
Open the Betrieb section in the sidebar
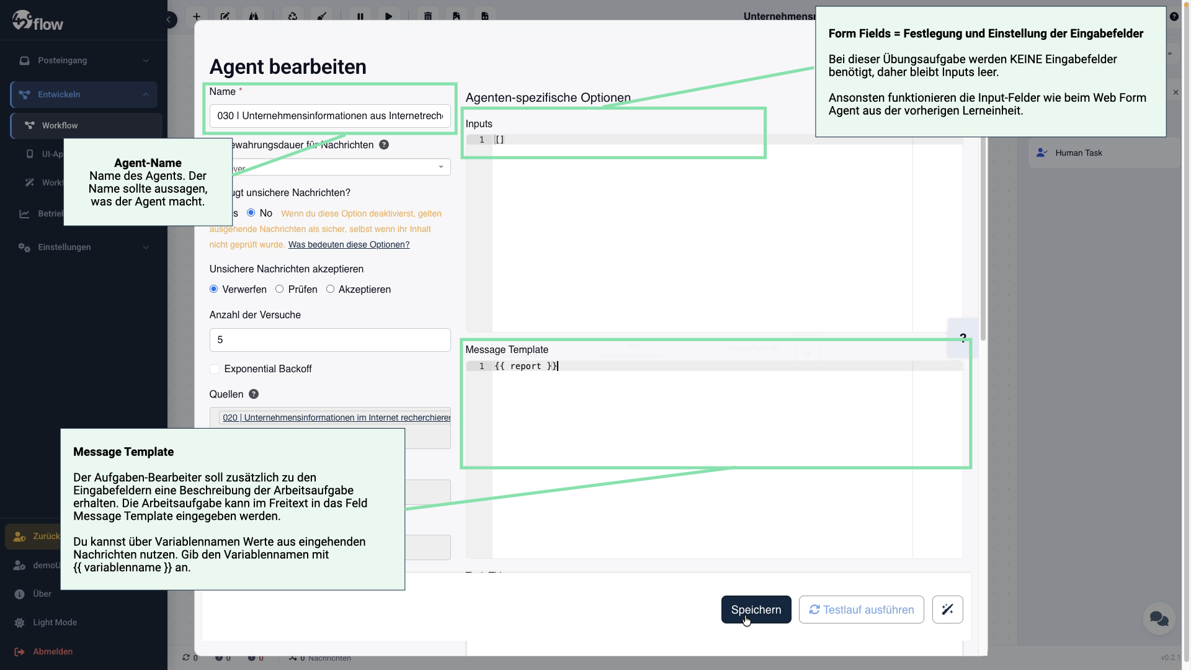click(x=50, y=213)
